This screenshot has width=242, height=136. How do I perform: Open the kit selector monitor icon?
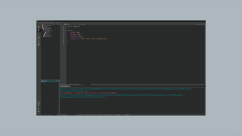39,104
